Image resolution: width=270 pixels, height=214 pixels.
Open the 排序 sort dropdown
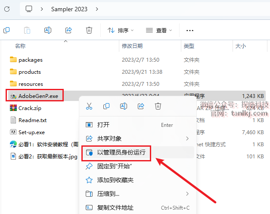pos(121,30)
